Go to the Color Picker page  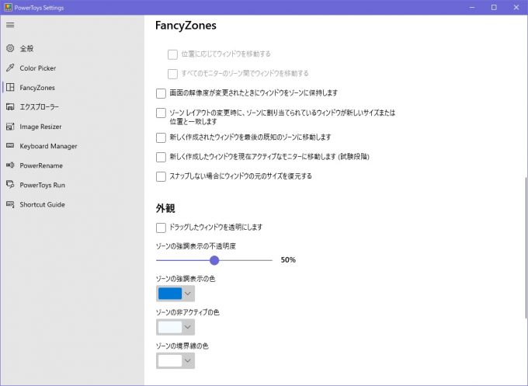point(38,68)
